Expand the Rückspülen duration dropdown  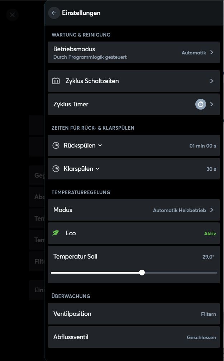[x=100, y=145]
